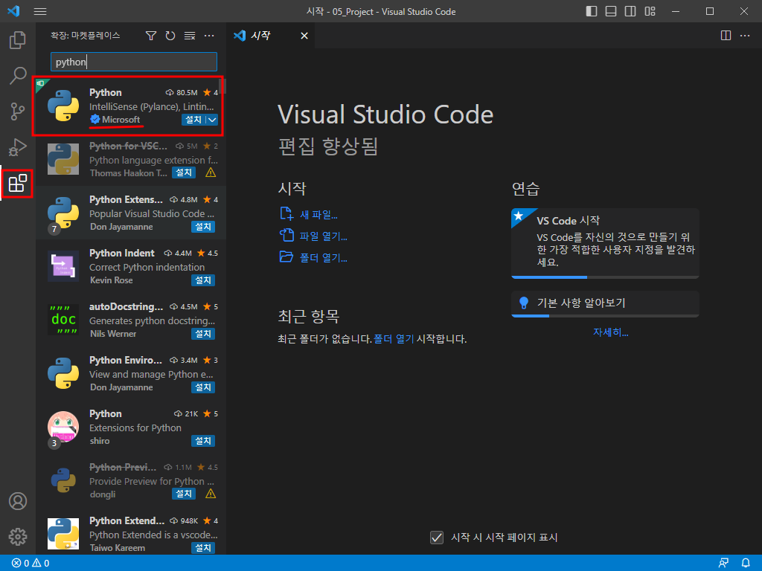The image size is (762, 571).
Task: Clear extension search results icon
Action: (190, 36)
